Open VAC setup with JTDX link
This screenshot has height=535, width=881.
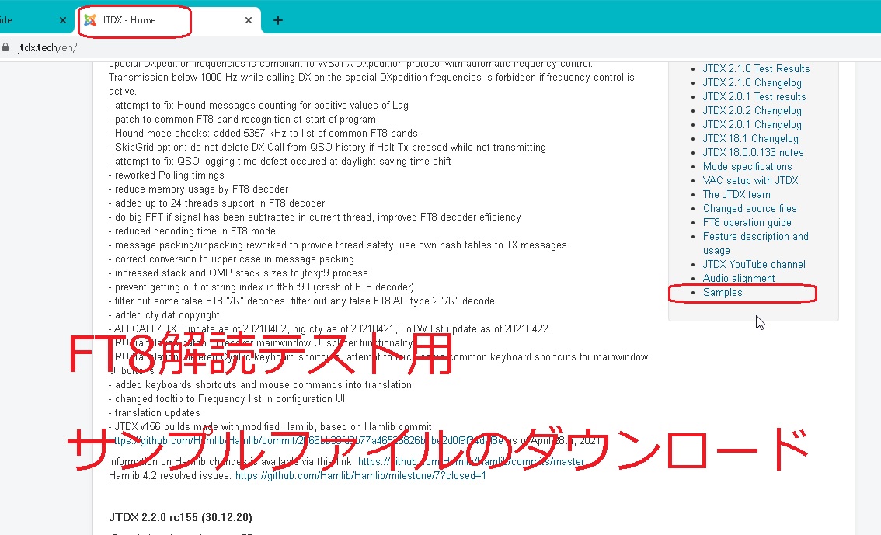750,181
